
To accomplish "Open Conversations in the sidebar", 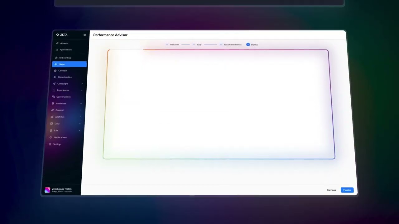I will tap(63, 97).
